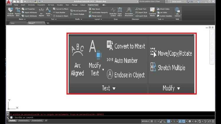
Task: Open the Parametric ribbon tab
Action: click(x=41, y=5)
